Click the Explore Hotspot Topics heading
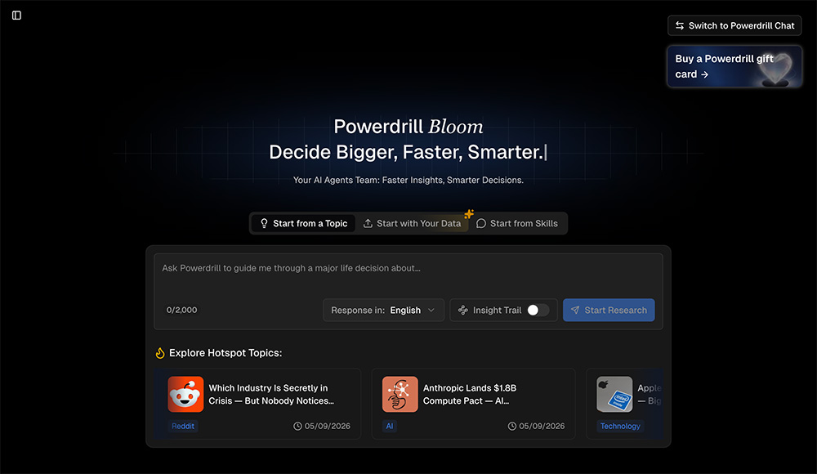817x474 pixels. (x=225, y=353)
